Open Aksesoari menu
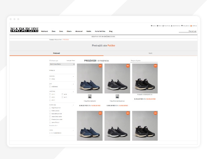Image resolution: width=207 pixels, height=159 pixels. tap(79, 31)
